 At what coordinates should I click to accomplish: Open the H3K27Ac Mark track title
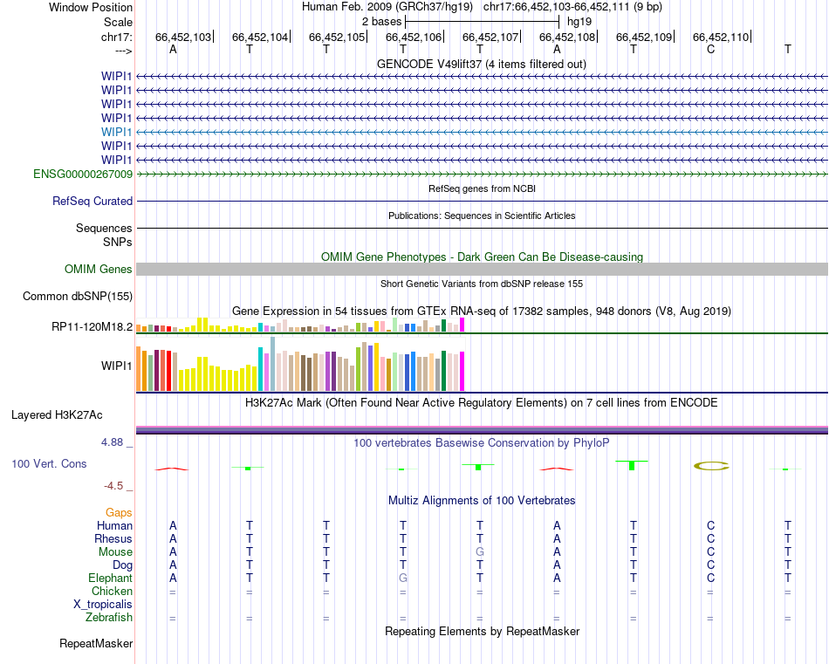[482, 403]
